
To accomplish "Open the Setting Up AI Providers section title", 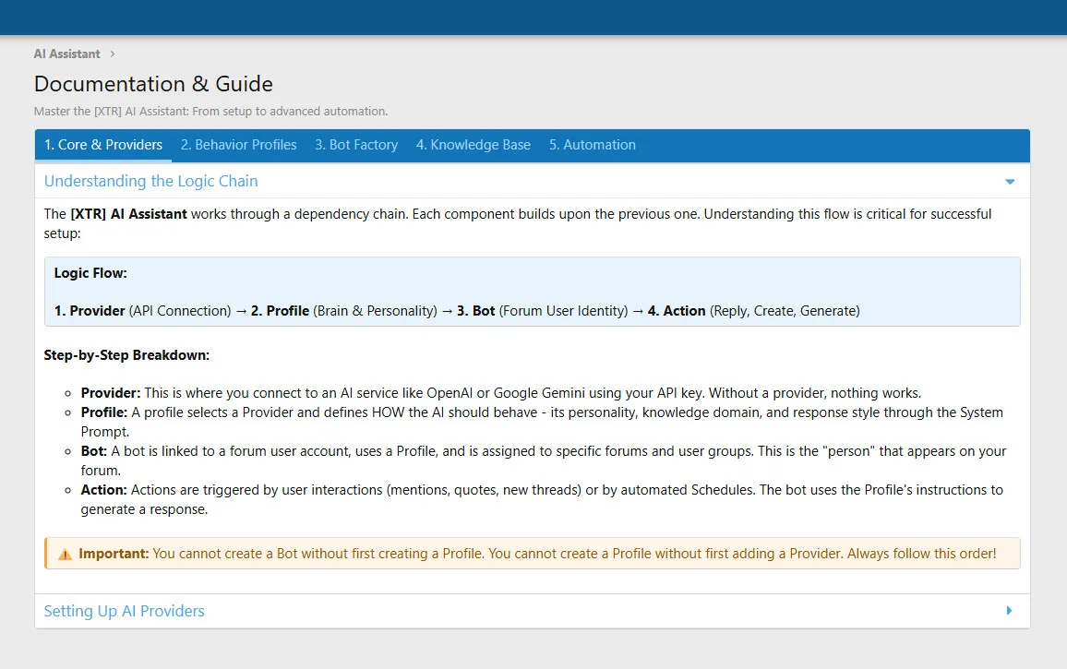I will pyautogui.click(x=125, y=611).
